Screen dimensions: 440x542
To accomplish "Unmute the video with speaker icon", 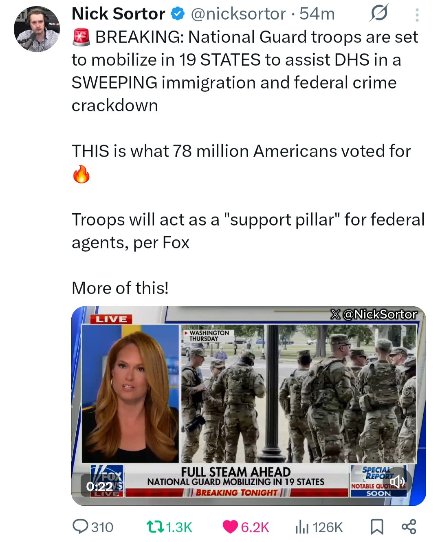I will click(x=397, y=483).
